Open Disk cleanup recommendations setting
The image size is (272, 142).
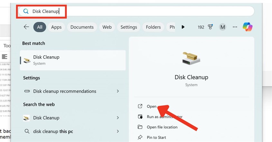(x=73, y=91)
